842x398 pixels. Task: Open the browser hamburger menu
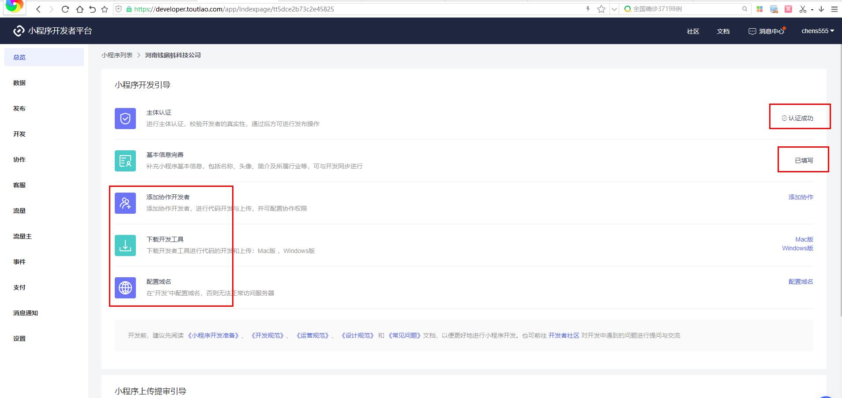pos(834,9)
